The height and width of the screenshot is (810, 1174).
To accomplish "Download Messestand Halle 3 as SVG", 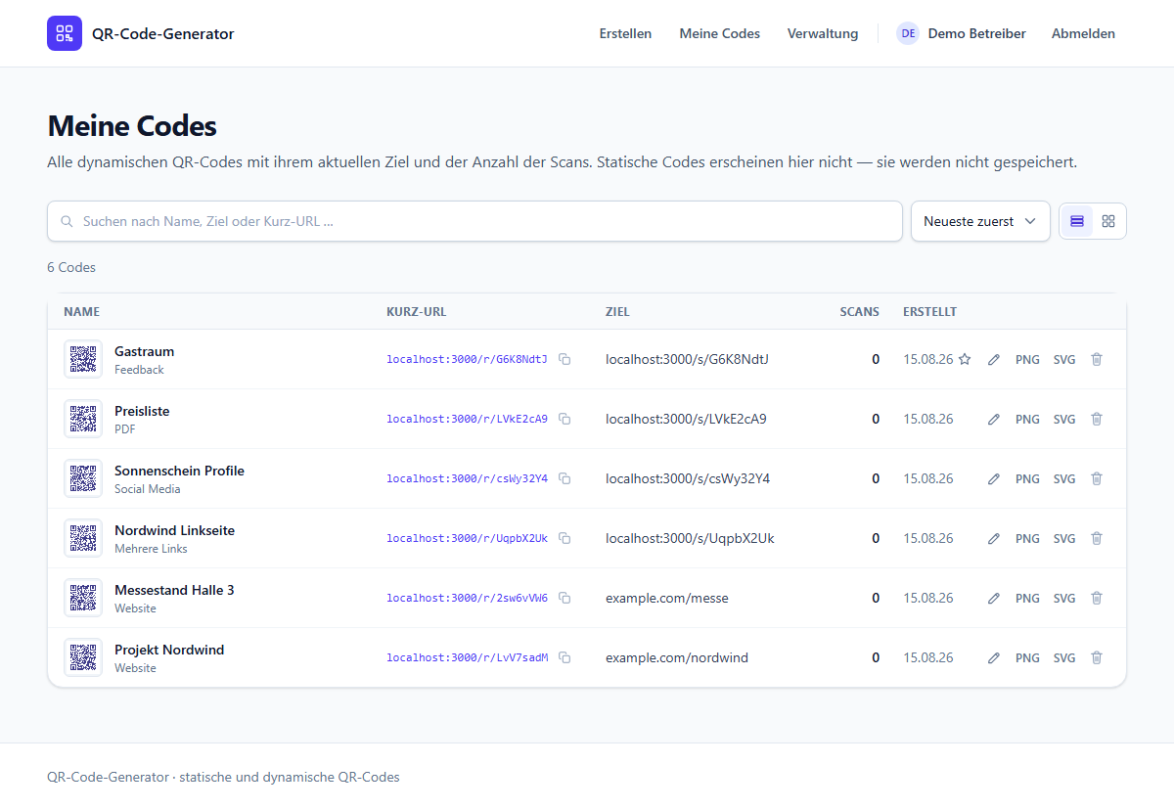I will (x=1064, y=598).
